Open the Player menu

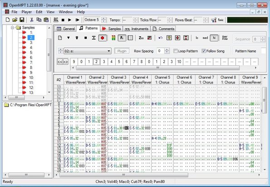(x=26, y=12)
